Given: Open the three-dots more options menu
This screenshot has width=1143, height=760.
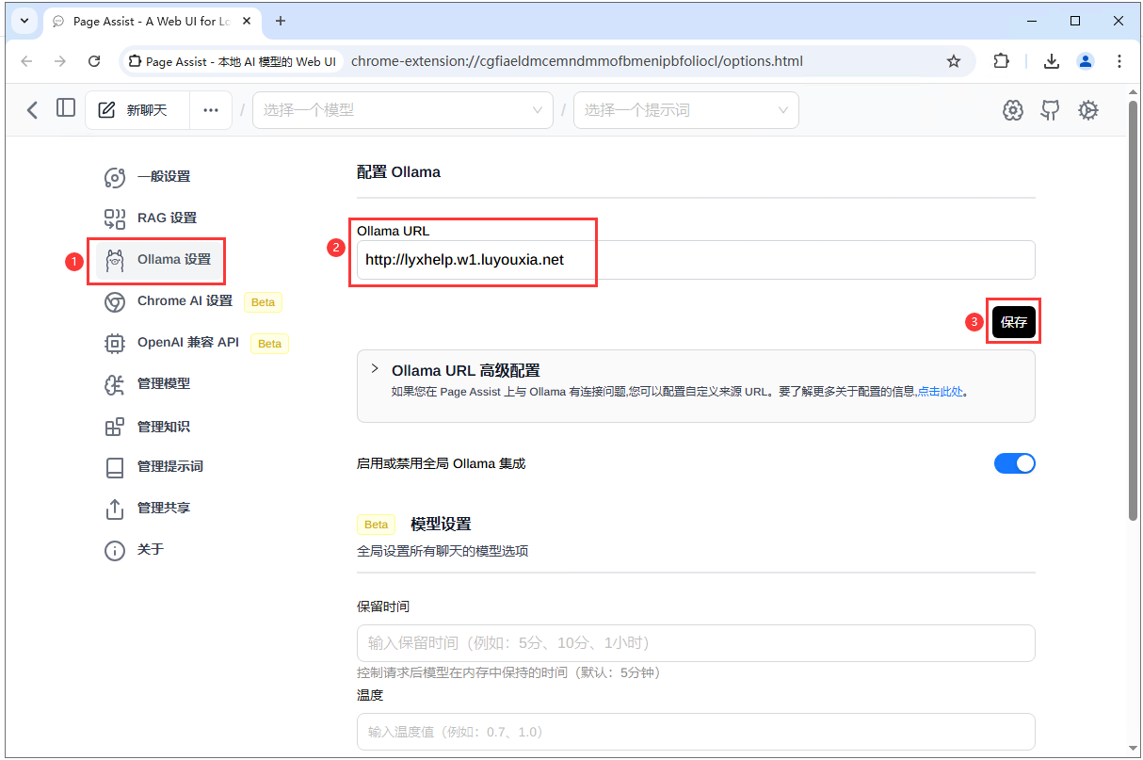Looking at the screenshot, I should [211, 110].
